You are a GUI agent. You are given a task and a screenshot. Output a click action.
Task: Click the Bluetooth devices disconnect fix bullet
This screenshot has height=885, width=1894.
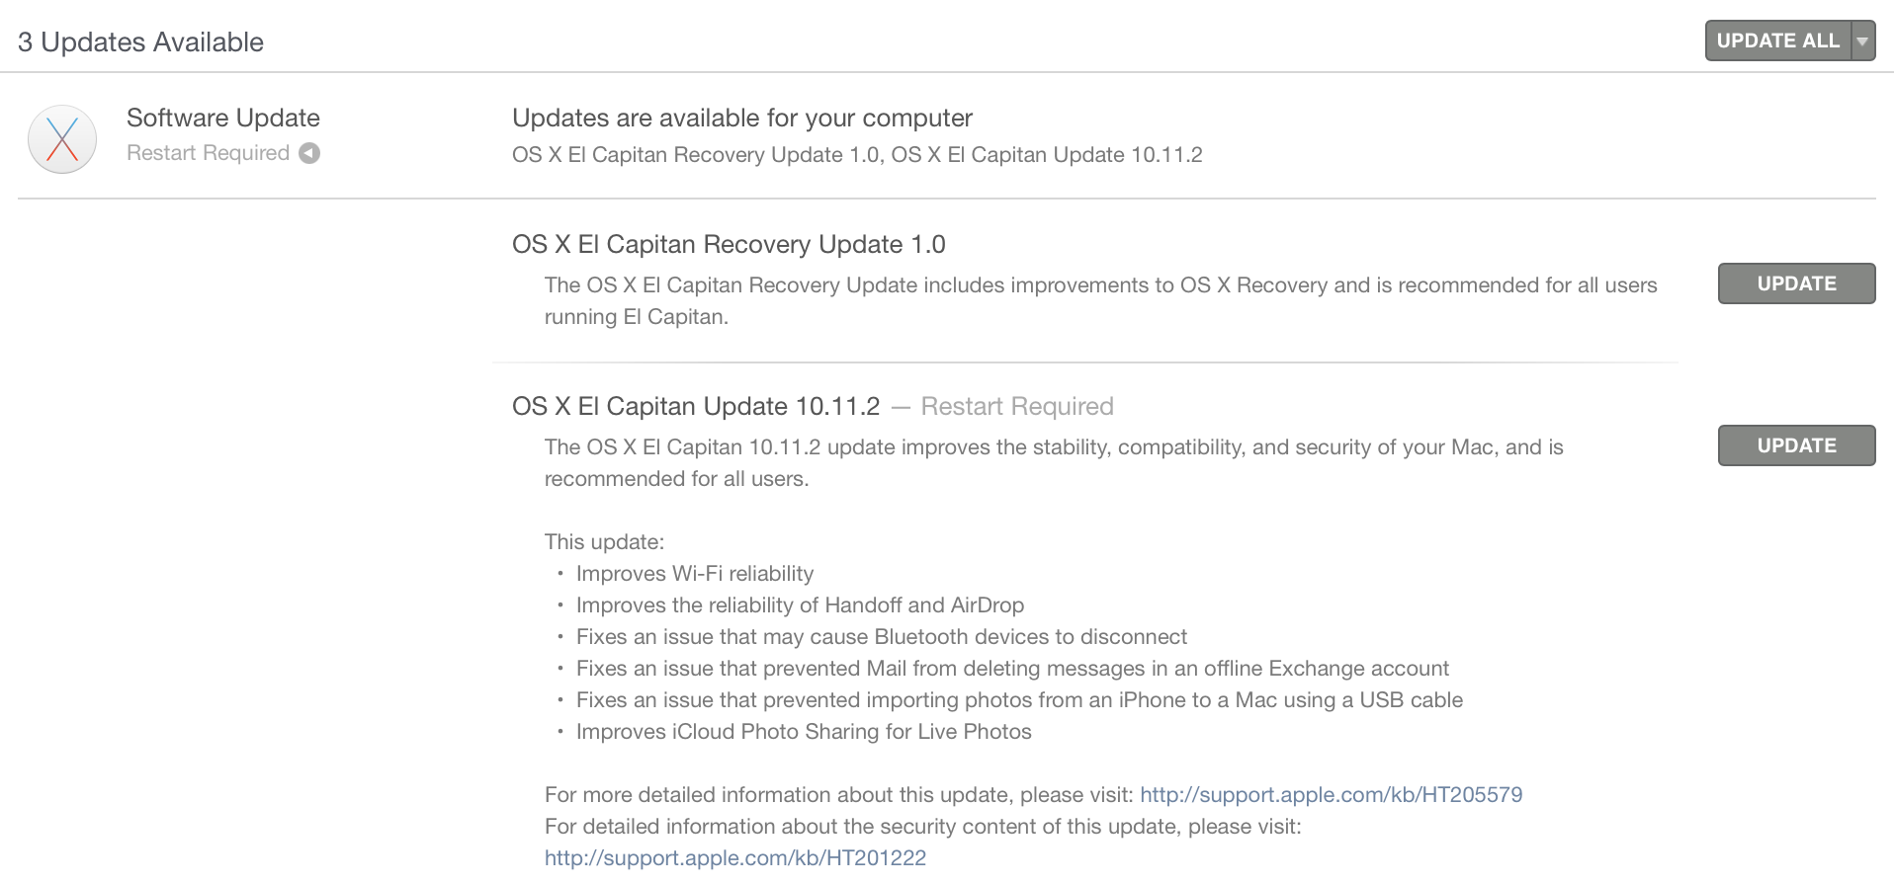pyautogui.click(x=881, y=637)
